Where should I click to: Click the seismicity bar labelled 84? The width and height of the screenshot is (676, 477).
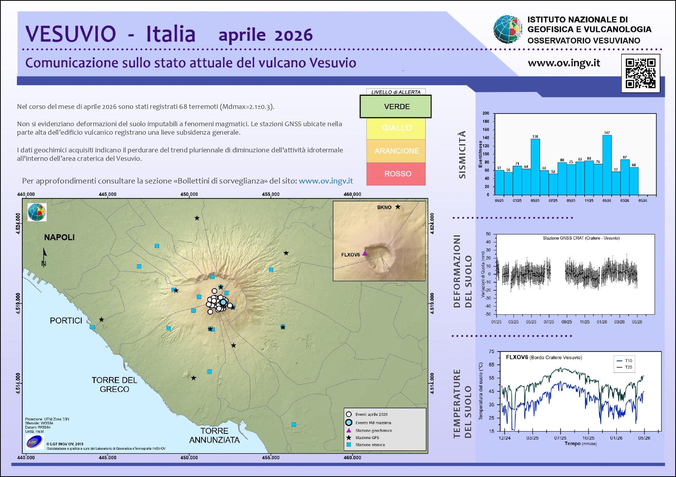click(x=589, y=178)
